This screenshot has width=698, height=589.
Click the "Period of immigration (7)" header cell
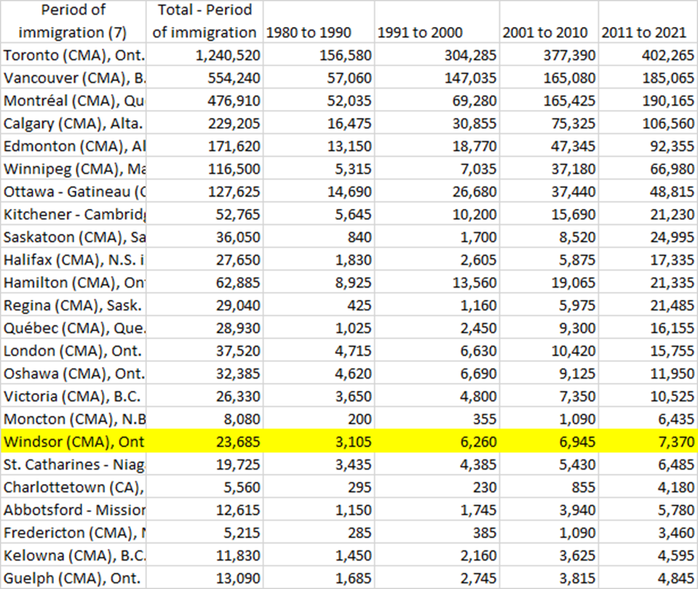pyautogui.click(x=73, y=22)
